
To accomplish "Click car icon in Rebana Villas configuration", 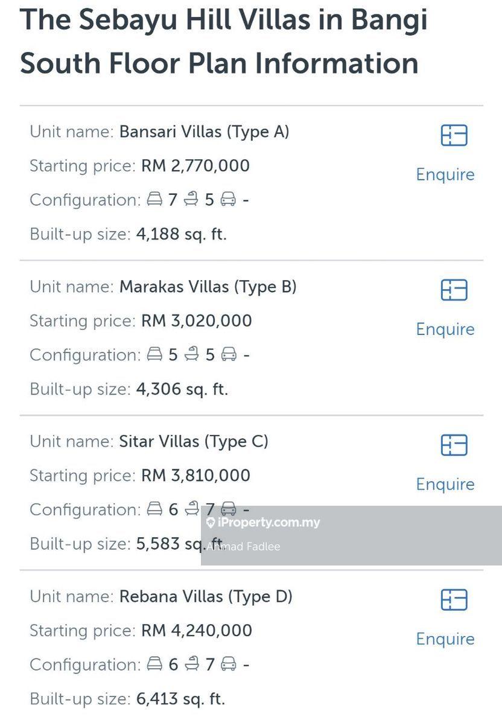I will 228,664.
